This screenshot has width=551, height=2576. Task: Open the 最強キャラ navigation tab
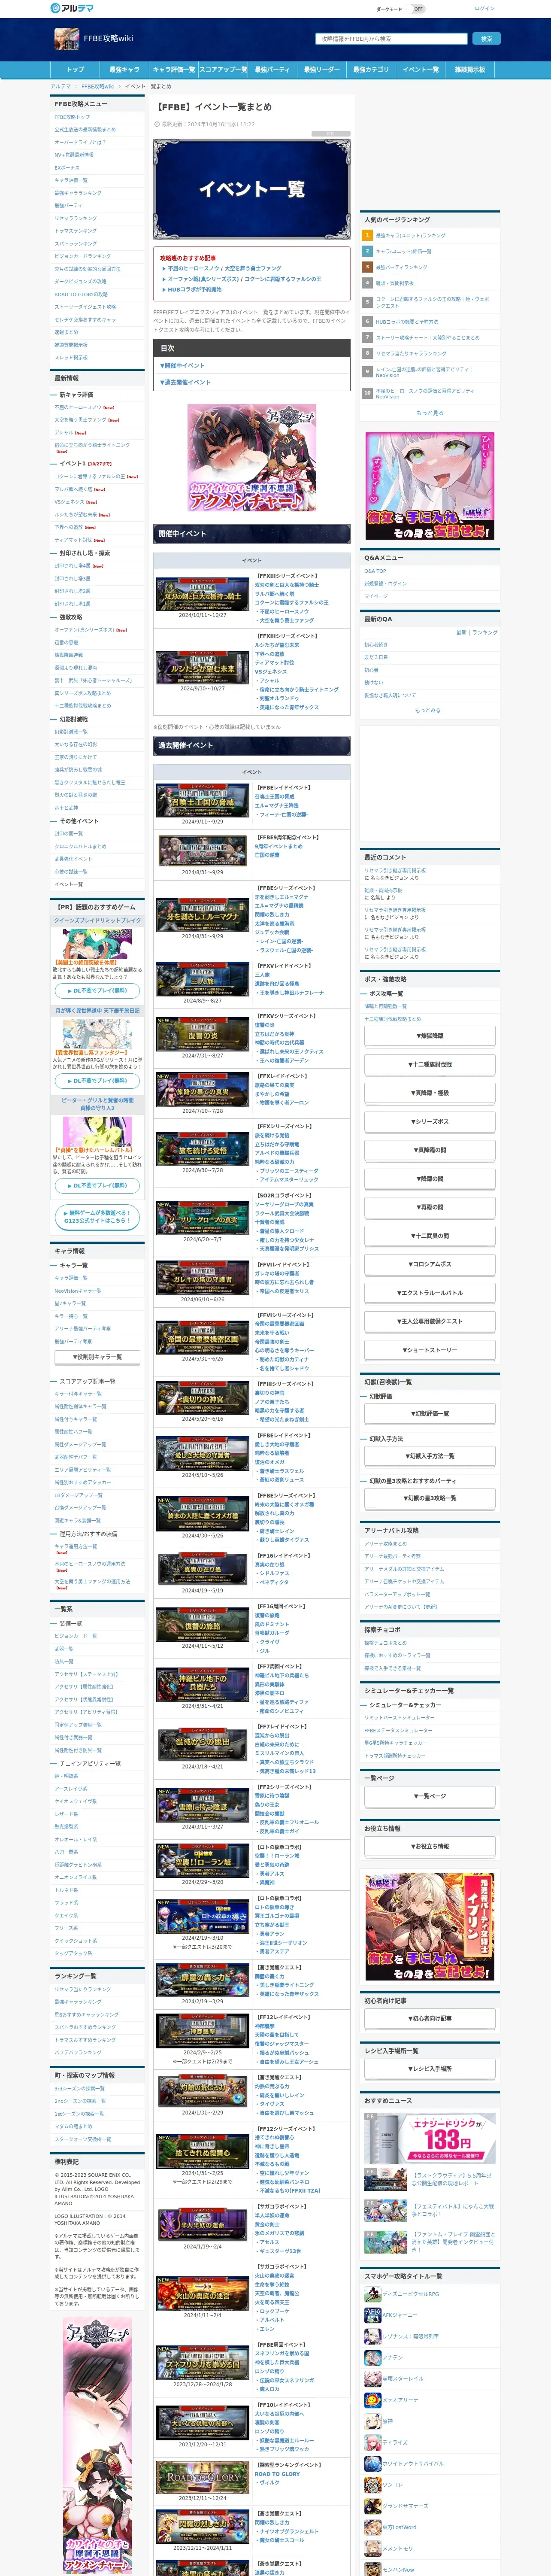pos(124,70)
